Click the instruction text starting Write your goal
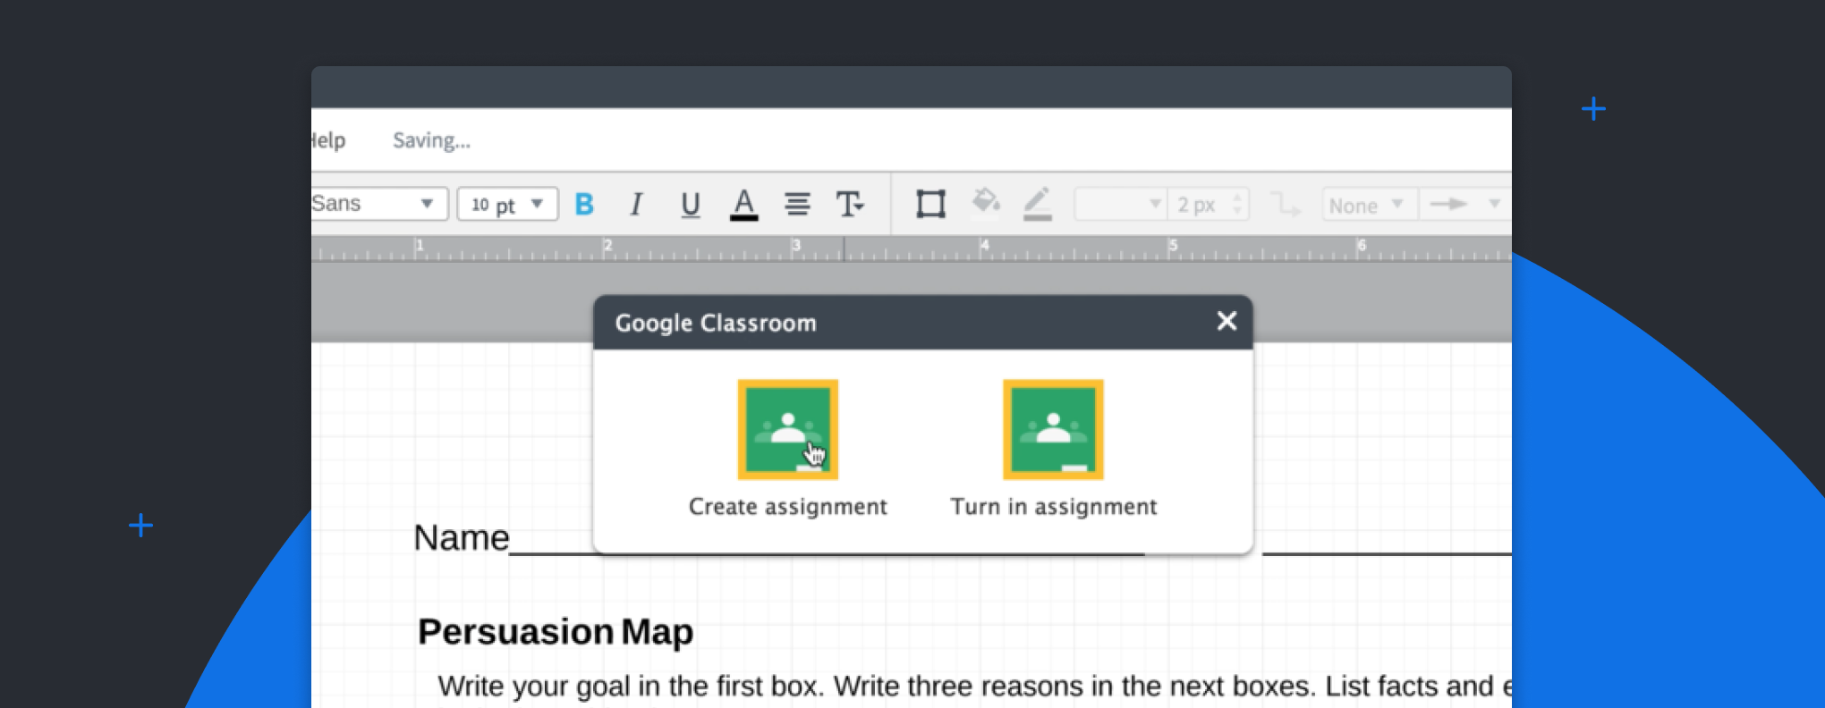The height and width of the screenshot is (708, 1825). (973, 687)
